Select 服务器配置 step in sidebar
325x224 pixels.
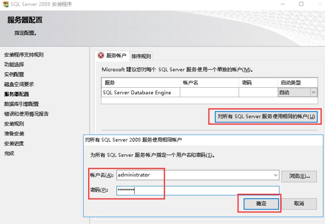coord(16,94)
